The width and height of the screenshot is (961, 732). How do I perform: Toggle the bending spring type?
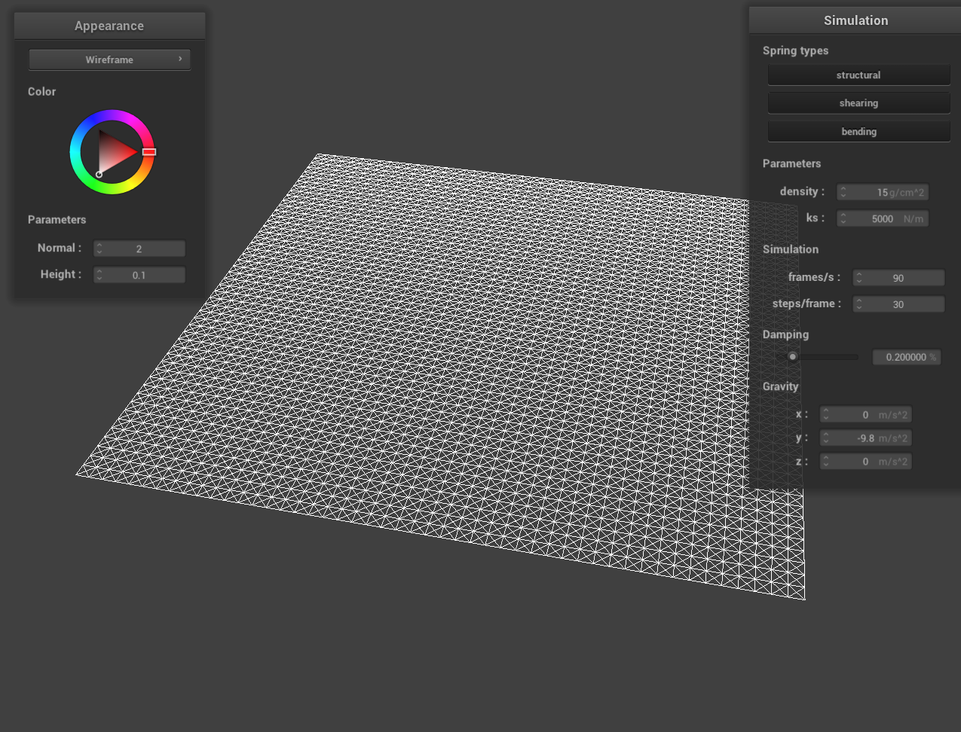coord(858,132)
